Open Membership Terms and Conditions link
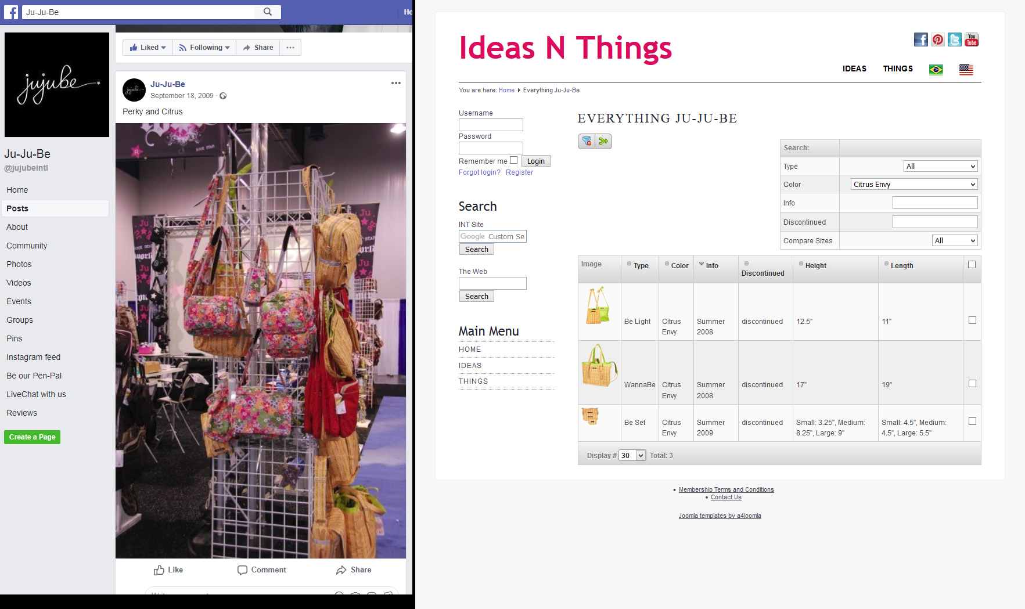 [x=727, y=490]
